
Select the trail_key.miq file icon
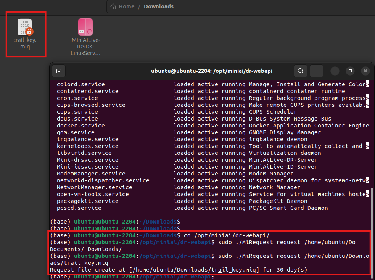25,27
